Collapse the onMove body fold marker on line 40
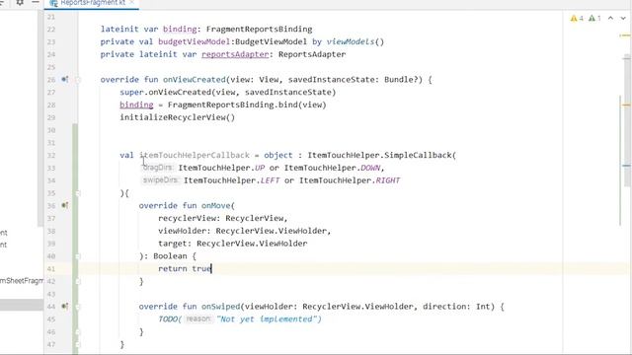This screenshot has width=632, height=355. tap(78, 256)
